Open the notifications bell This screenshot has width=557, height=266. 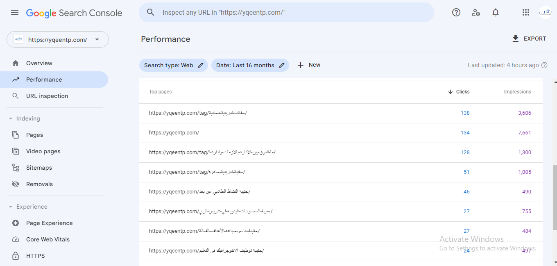496,12
